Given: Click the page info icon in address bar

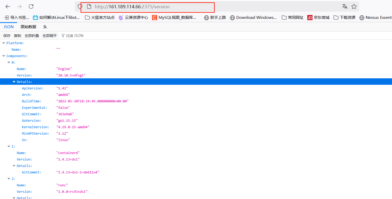Looking at the screenshot, I should click(x=89, y=7).
